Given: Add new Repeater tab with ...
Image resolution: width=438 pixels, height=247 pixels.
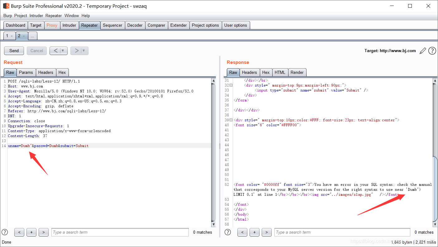Looking at the screenshot, I should point(32,36).
